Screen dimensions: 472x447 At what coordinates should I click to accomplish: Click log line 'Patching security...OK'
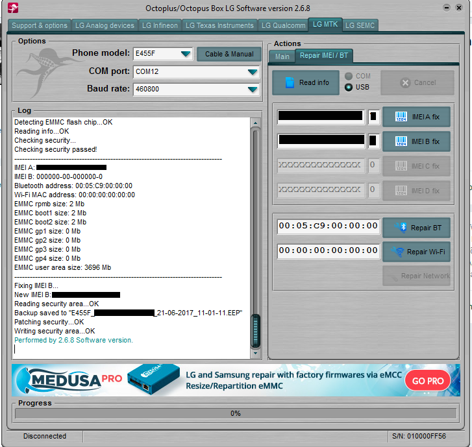pyautogui.click(x=49, y=322)
